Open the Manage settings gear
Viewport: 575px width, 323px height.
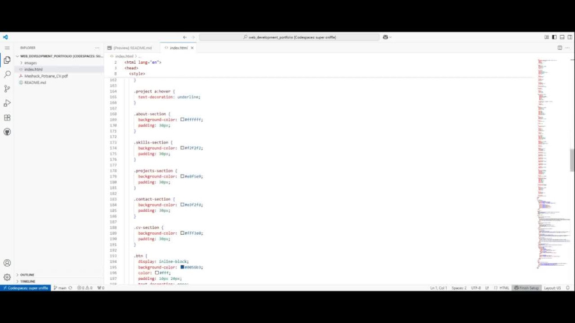point(7,277)
